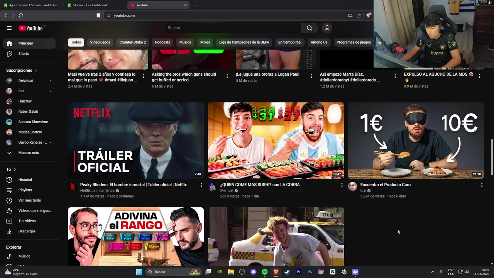Open options for Logan Paul short
The height and width of the screenshot is (278, 494).
311,76
